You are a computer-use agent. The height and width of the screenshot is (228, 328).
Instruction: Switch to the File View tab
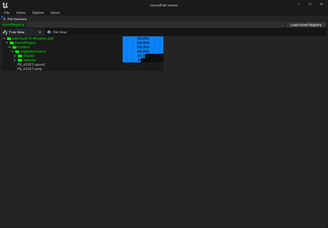pyautogui.click(x=57, y=32)
